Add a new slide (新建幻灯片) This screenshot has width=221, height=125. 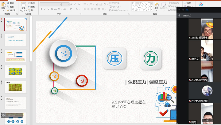(x=23, y=7)
